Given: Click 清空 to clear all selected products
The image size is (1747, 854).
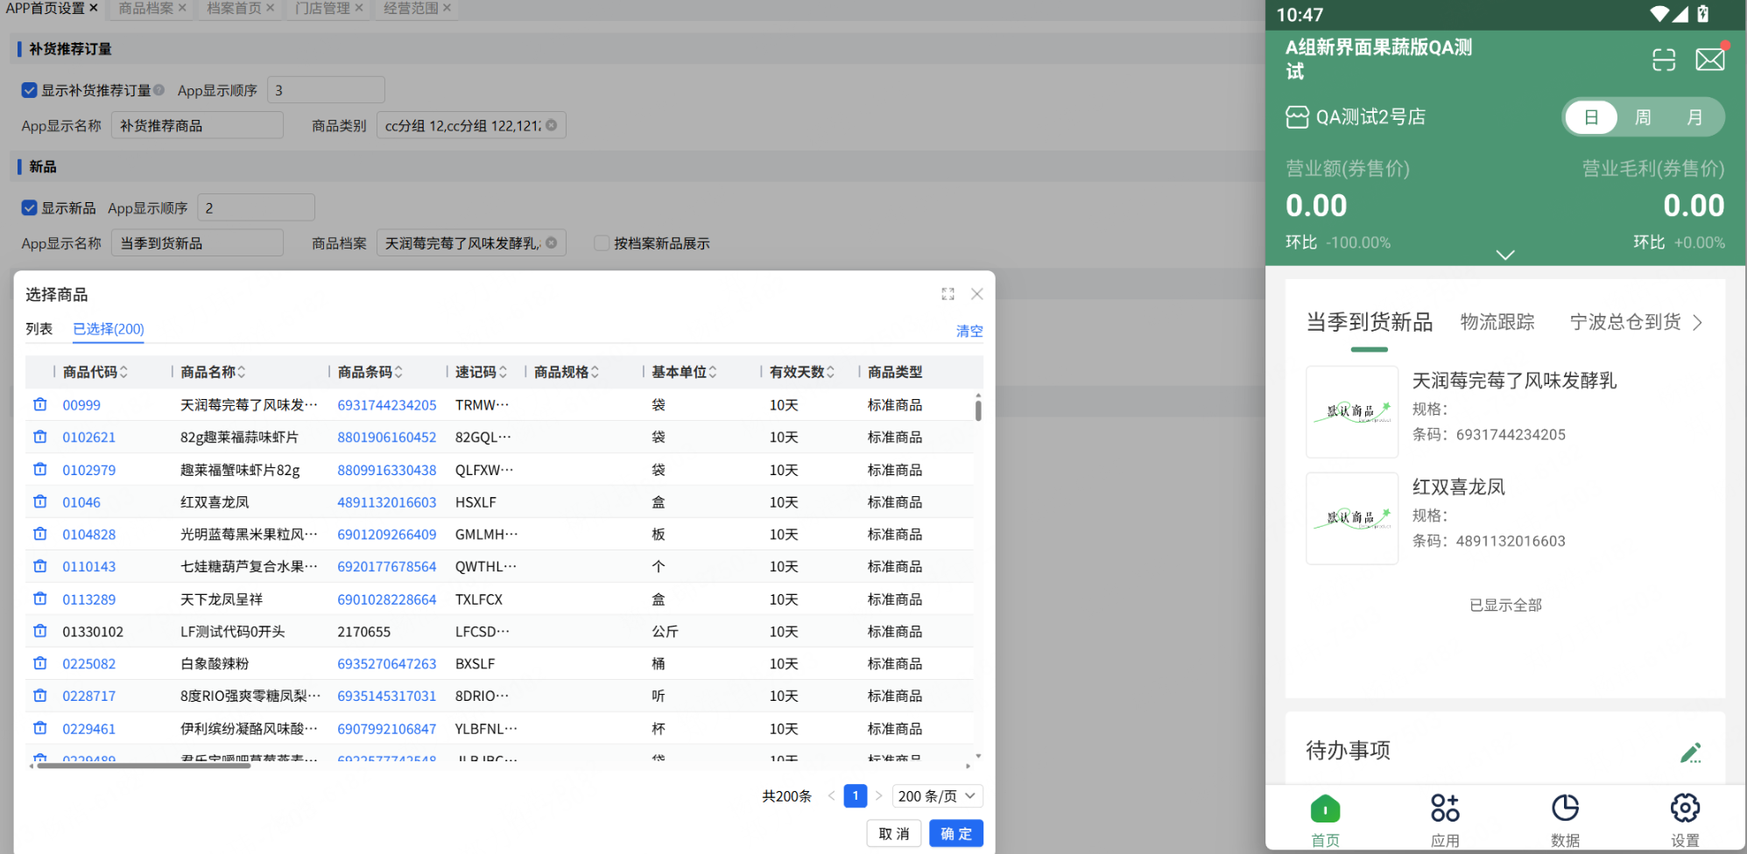Looking at the screenshot, I should (x=969, y=331).
